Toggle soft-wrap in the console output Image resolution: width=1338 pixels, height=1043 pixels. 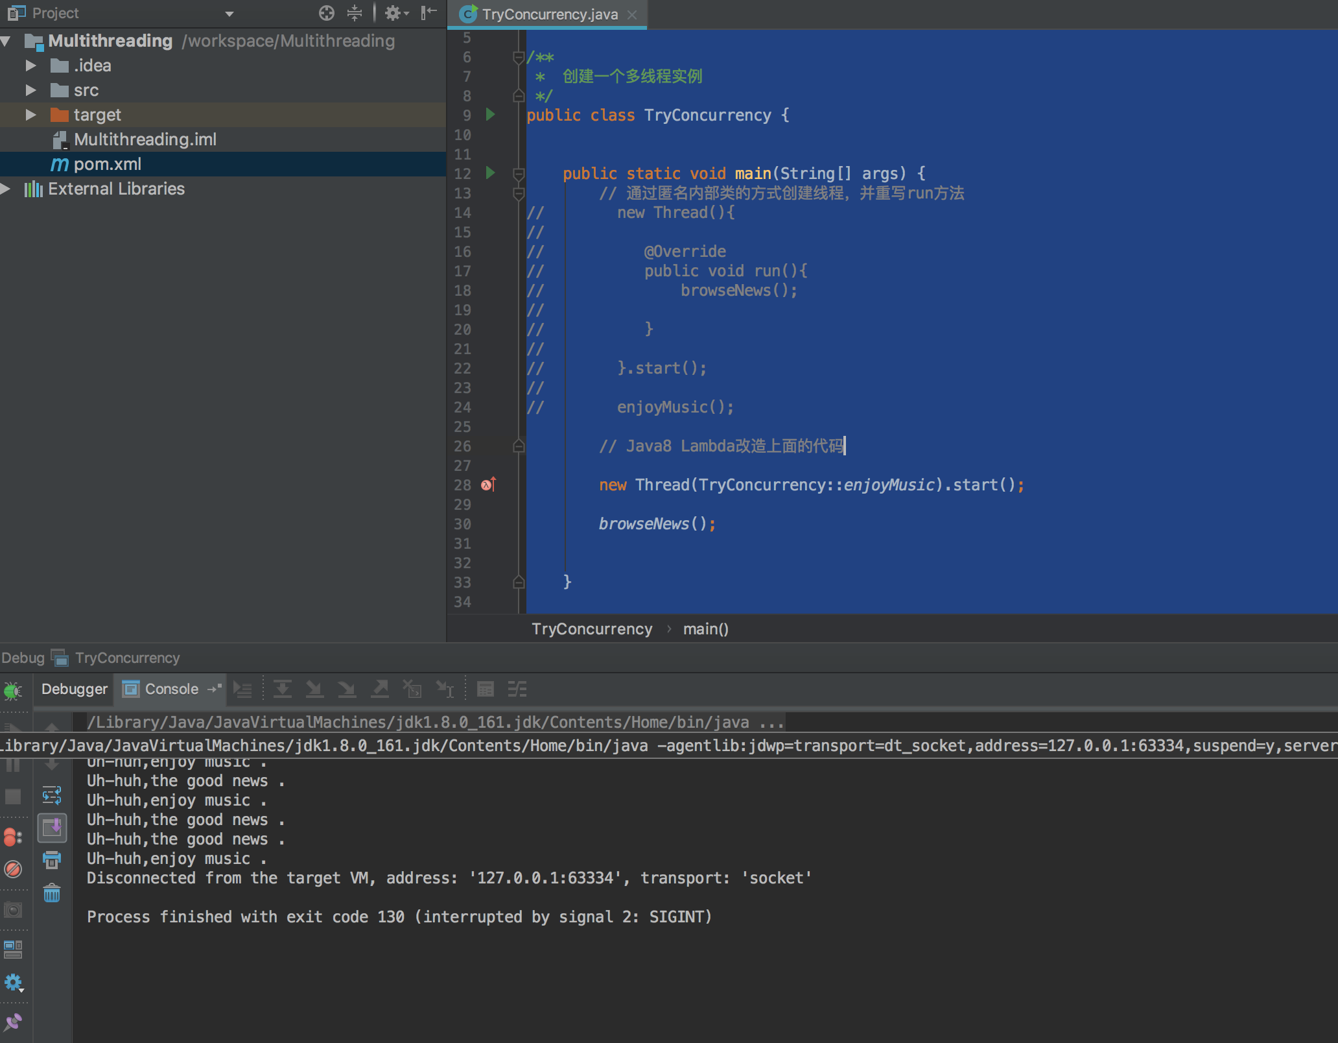52,795
